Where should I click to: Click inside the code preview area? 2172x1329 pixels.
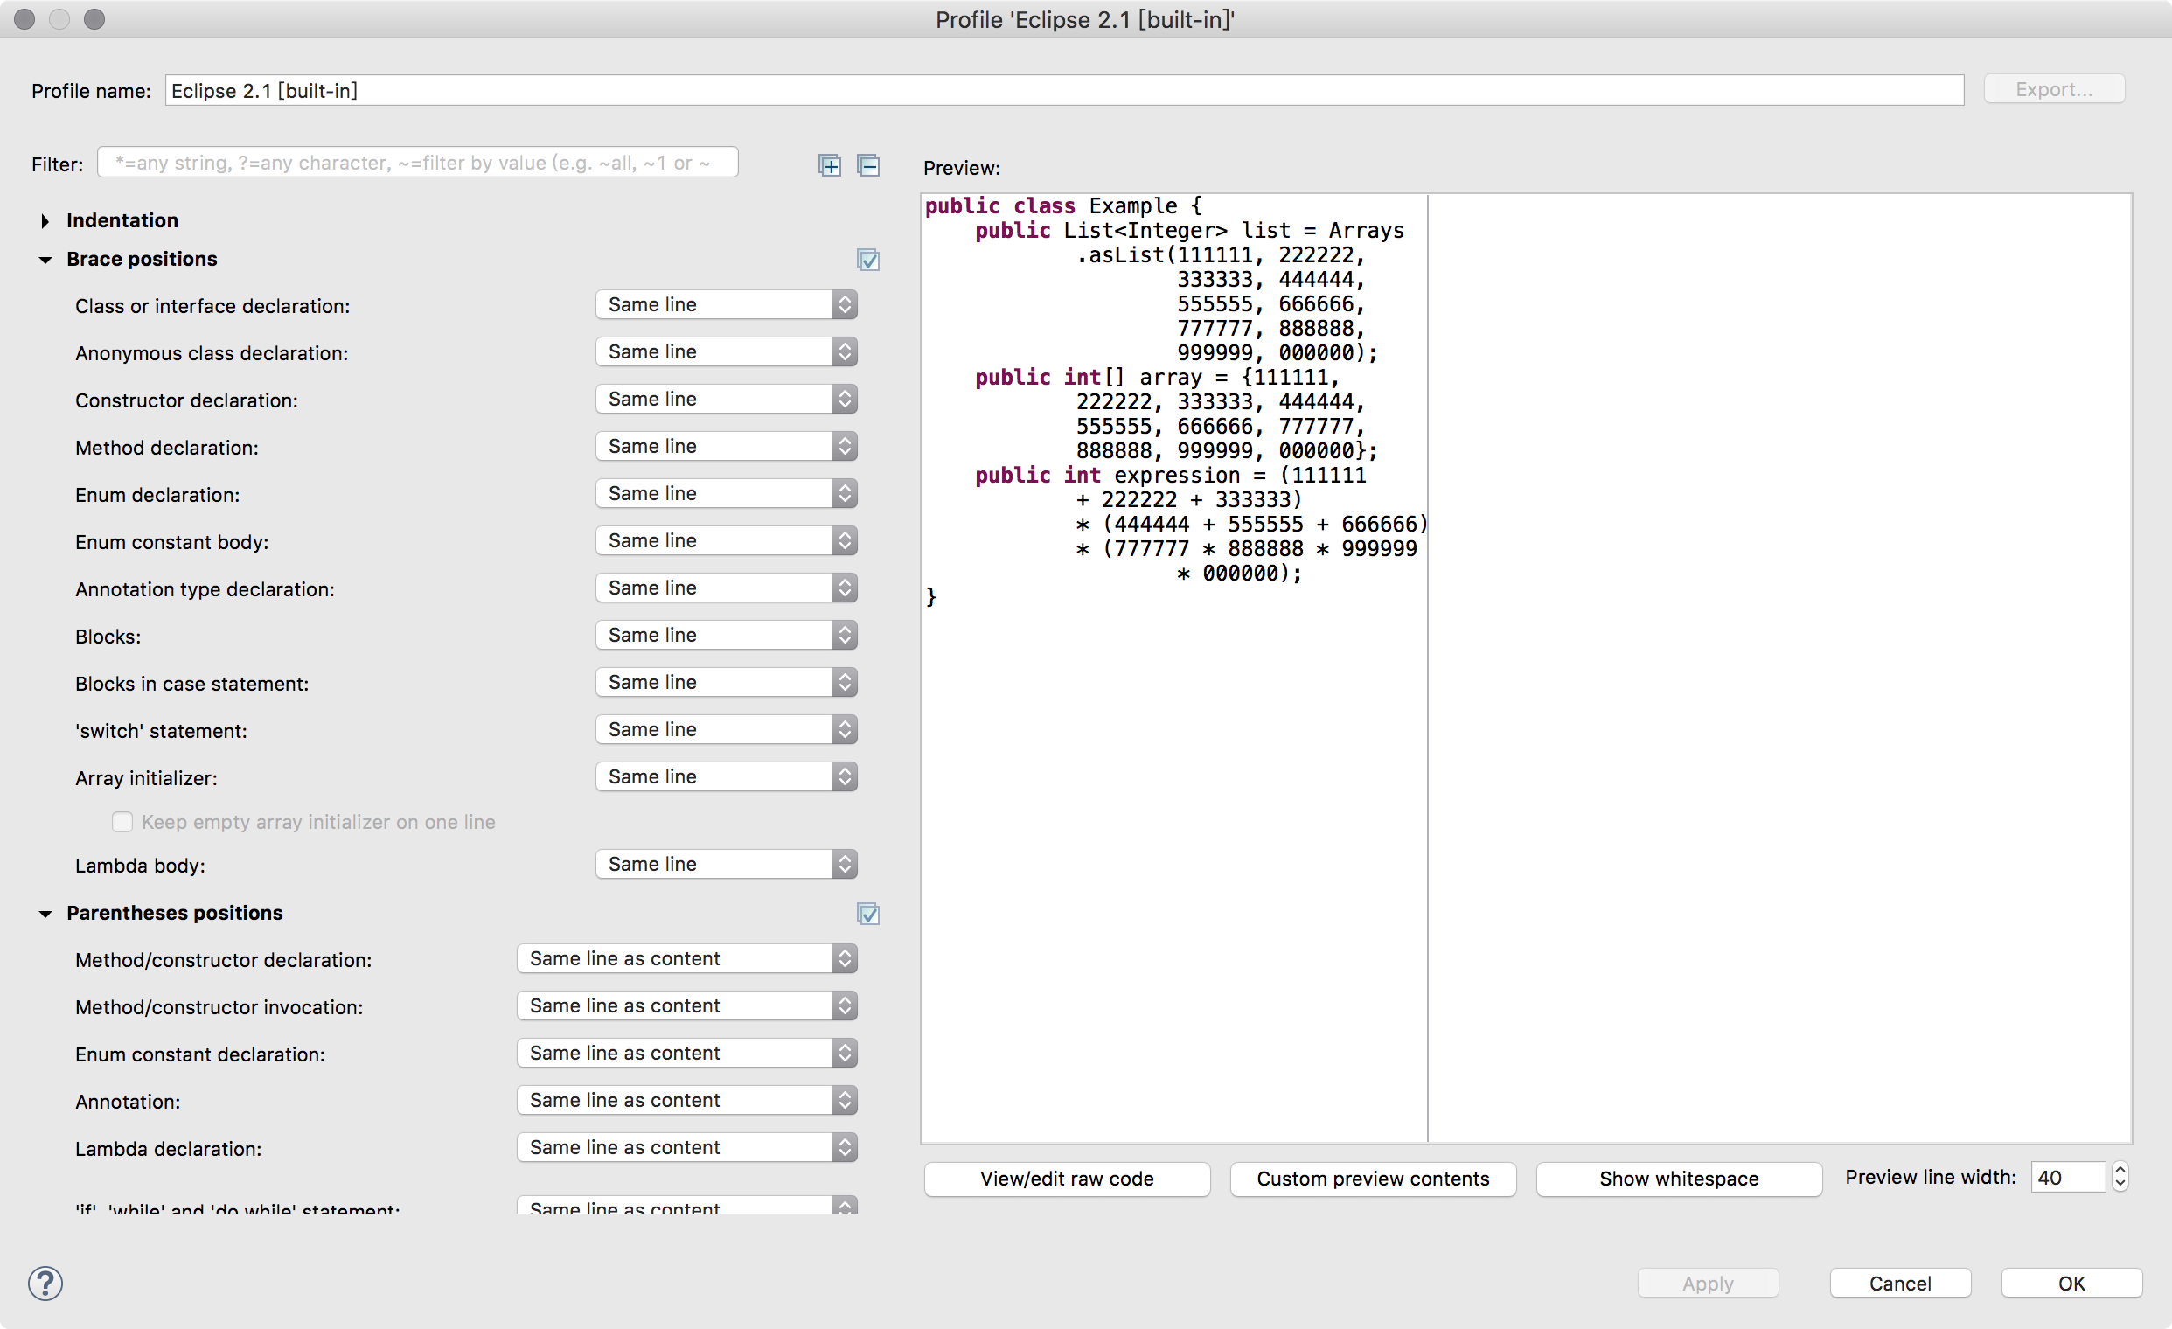(1525, 668)
